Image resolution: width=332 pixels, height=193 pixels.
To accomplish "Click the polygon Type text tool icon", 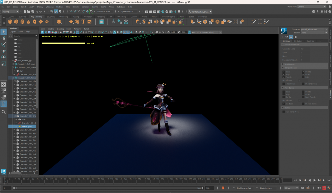I will click(83, 22).
